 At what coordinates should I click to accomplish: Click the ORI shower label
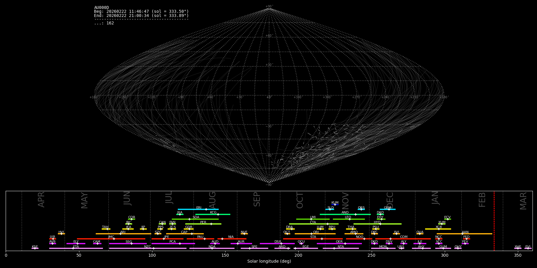pyautogui.click(x=316, y=232)
